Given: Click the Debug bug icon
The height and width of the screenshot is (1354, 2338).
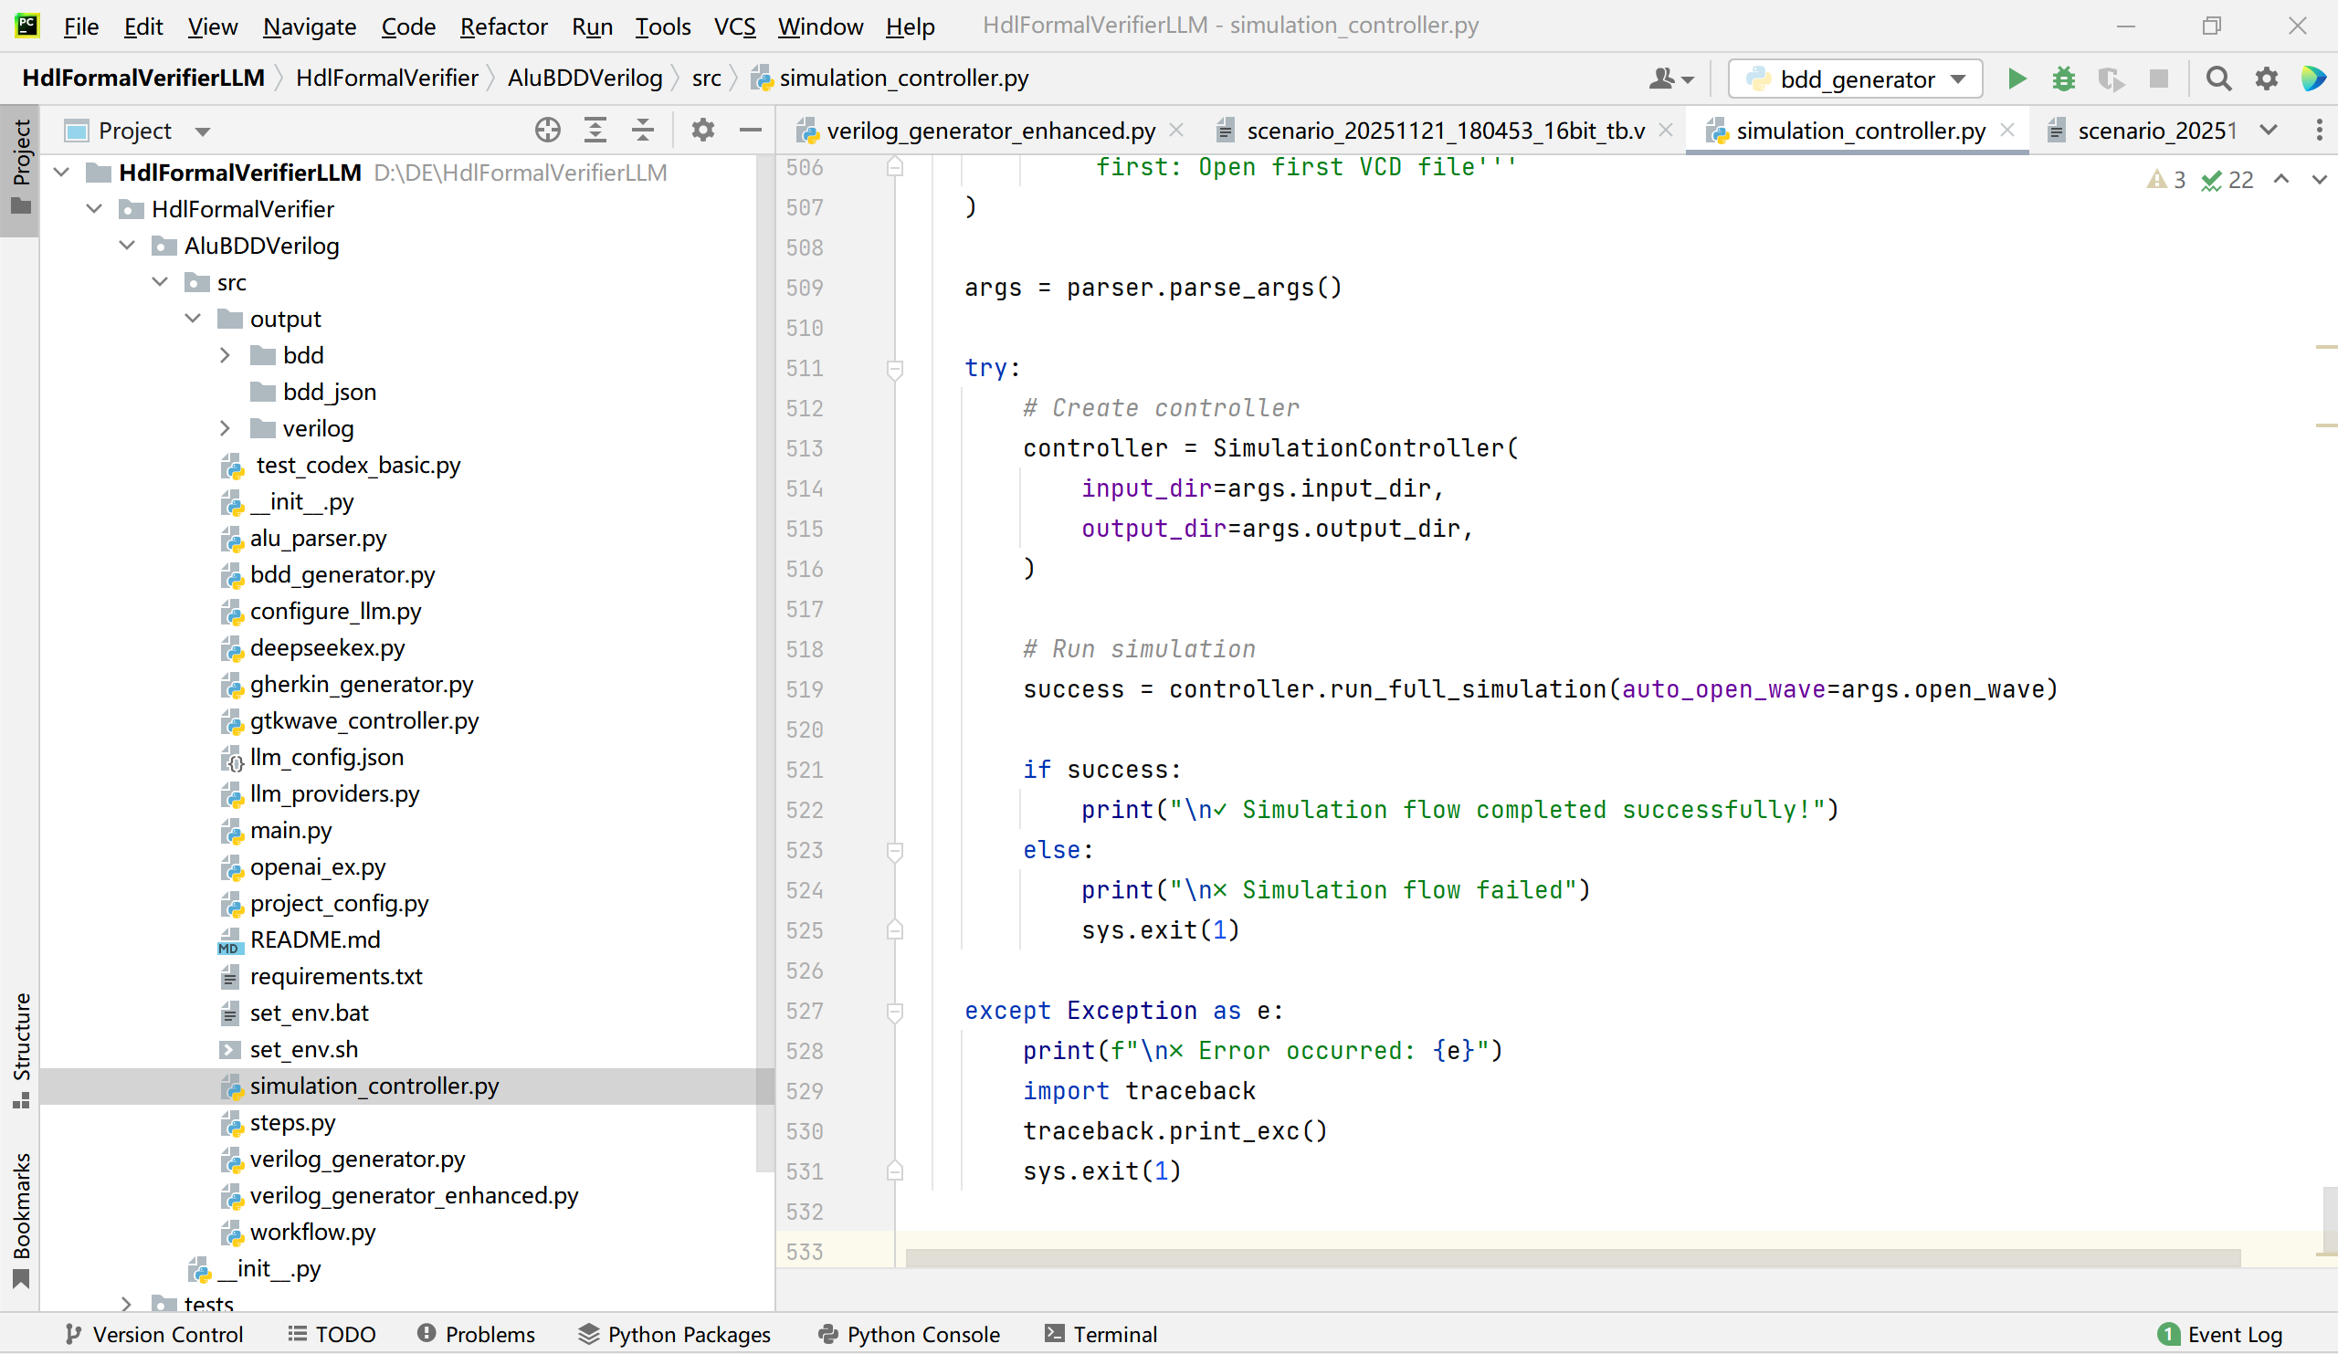Looking at the screenshot, I should (2063, 79).
